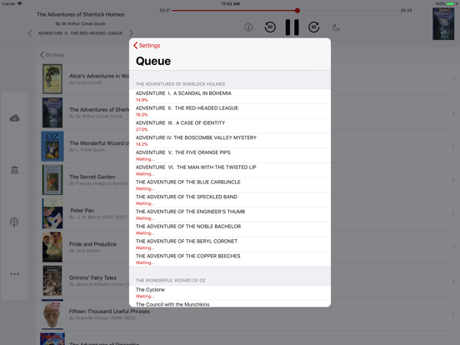Open The Wonderful Wizard of Oz cover

pos(52,146)
